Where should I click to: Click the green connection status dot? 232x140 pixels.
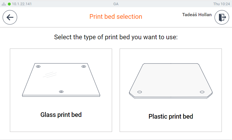click(9, 4)
